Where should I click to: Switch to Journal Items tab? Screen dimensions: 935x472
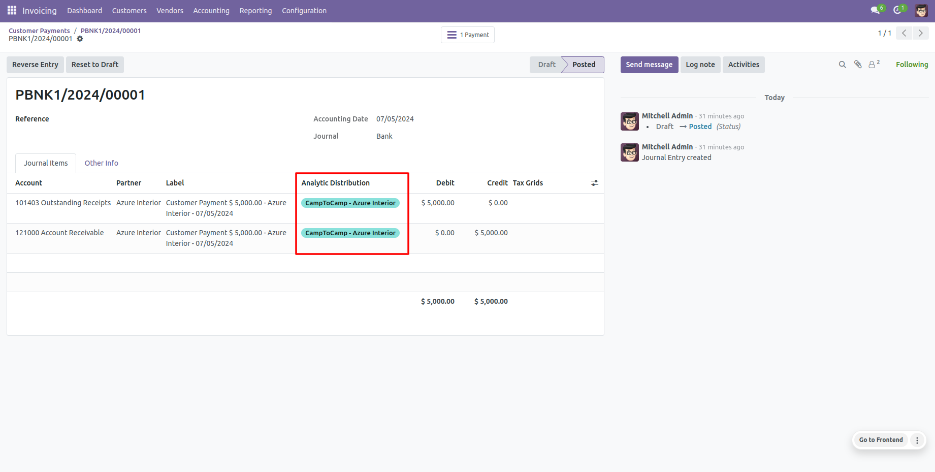pyautogui.click(x=46, y=163)
